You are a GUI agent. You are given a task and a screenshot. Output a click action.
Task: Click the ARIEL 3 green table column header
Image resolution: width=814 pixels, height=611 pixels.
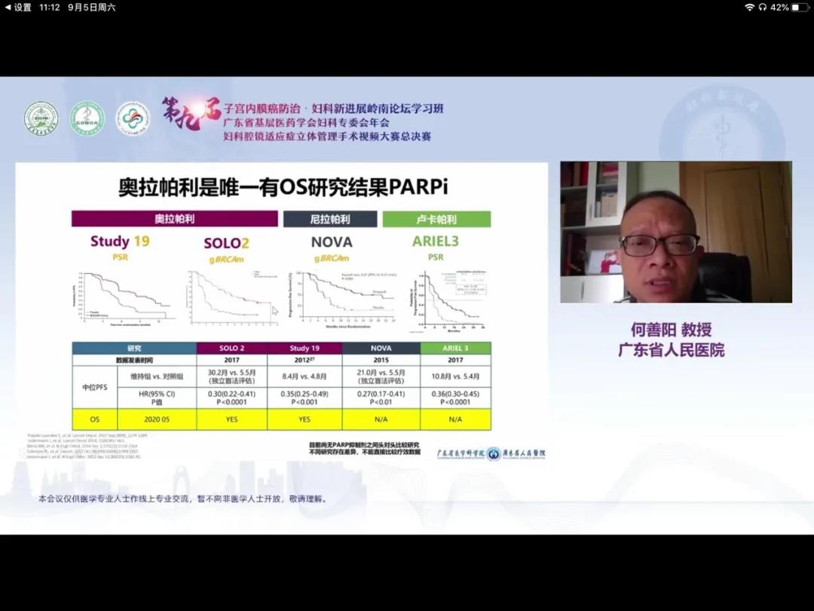[x=455, y=348]
